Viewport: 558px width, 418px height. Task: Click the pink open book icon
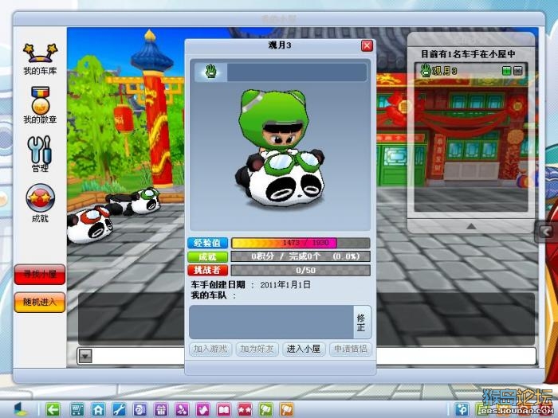coord(223,409)
